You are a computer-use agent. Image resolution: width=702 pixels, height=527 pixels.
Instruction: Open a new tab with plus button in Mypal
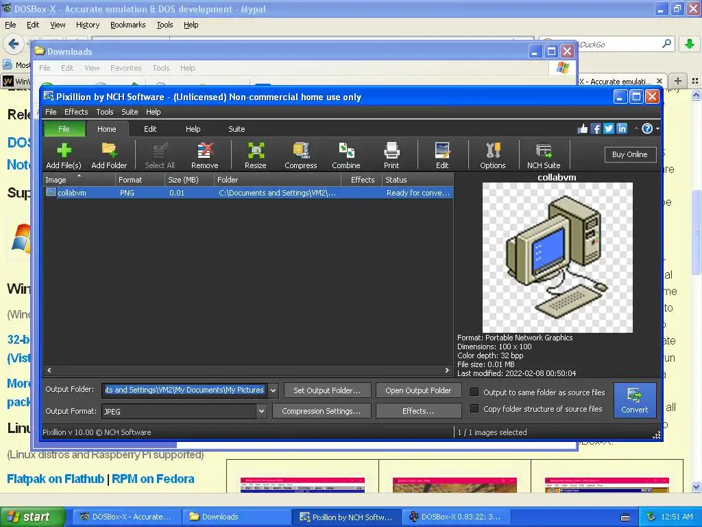pos(678,81)
